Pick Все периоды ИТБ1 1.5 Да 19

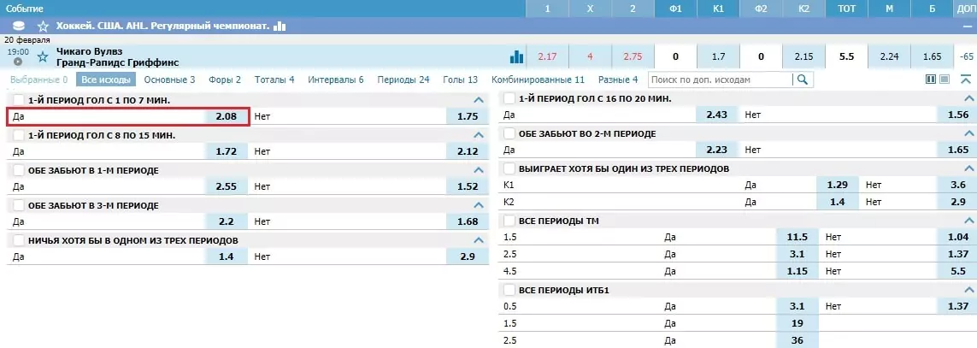point(797,324)
